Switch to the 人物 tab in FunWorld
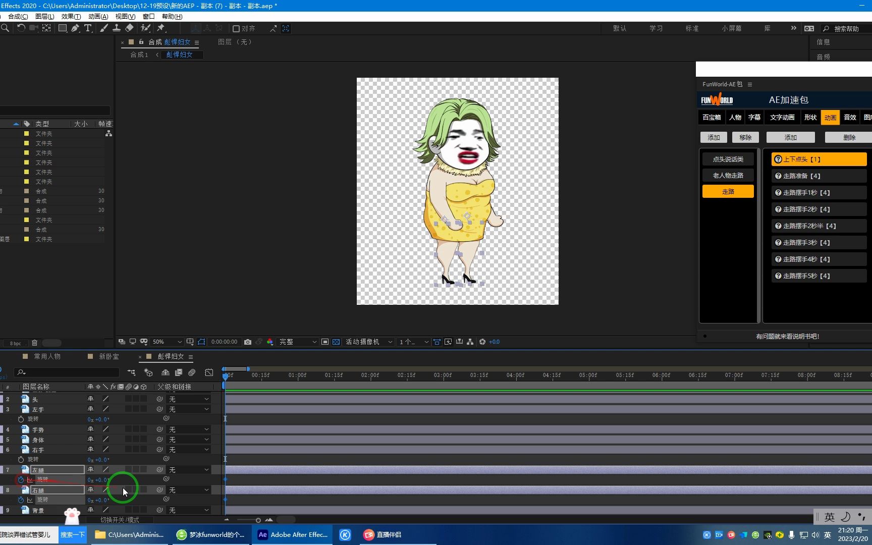Viewport: 872px width, 545px height. [735, 117]
